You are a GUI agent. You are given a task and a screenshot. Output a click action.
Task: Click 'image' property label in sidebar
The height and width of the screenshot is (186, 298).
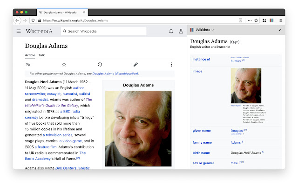pyautogui.click(x=197, y=71)
